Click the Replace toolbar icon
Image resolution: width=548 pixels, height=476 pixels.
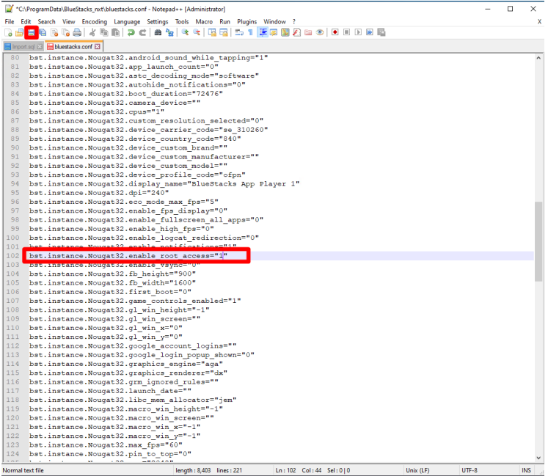169,32
